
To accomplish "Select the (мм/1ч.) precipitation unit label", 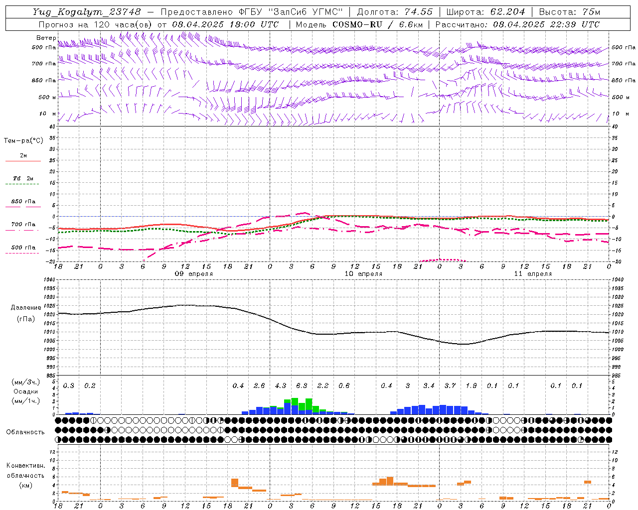I will point(26,401).
